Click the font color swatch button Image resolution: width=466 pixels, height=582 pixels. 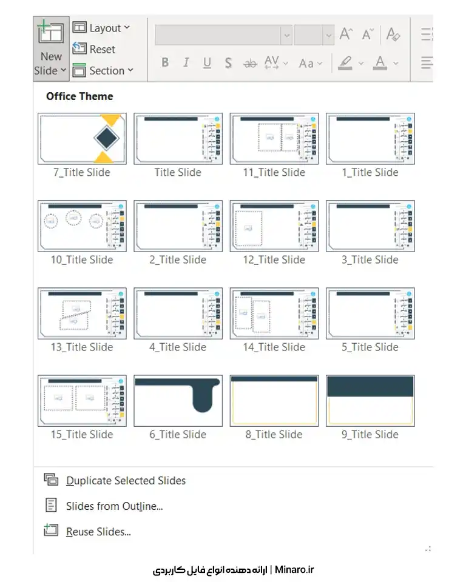click(380, 62)
